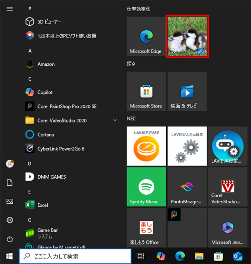251x264 pixels.
Task: Open the Microsoft Store tile
Action: [146, 91]
